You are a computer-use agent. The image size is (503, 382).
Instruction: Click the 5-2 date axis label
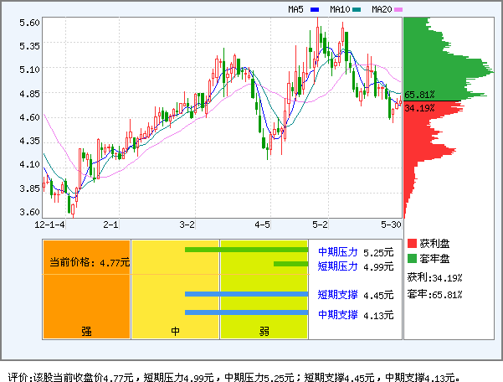(x=321, y=225)
